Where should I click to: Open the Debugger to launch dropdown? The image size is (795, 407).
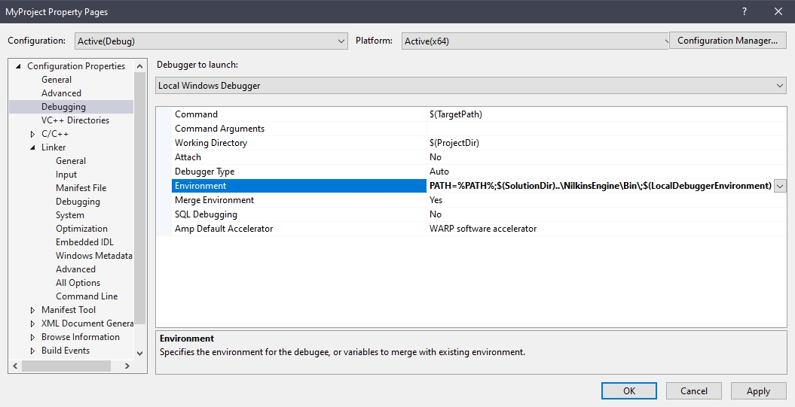(x=471, y=86)
